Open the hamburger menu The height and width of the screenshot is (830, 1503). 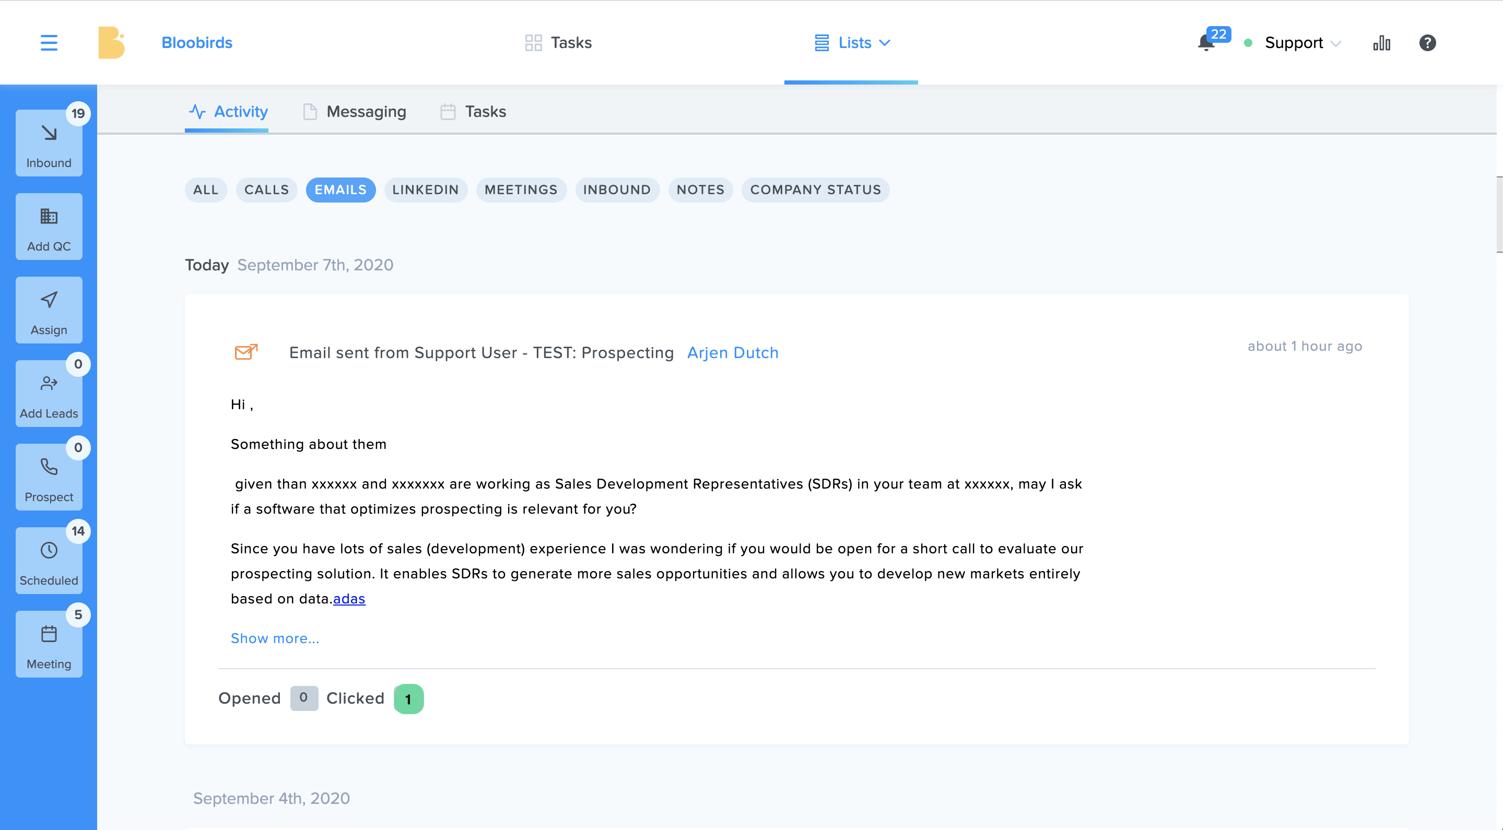pyautogui.click(x=49, y=43)
